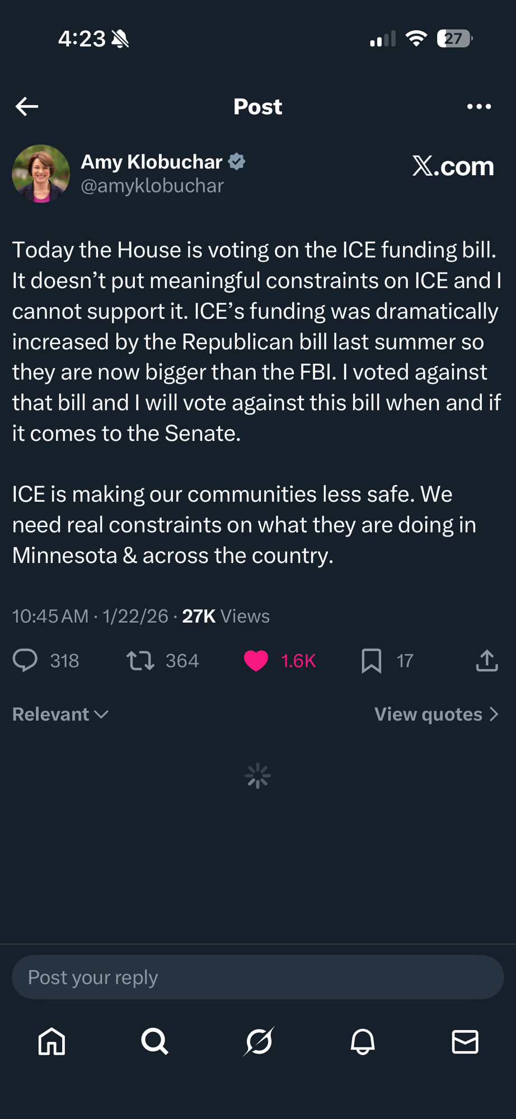This screenshot has height=1119, width=516.
Task: Tap the reply speech bubble icon
Action: click(25, 660)
